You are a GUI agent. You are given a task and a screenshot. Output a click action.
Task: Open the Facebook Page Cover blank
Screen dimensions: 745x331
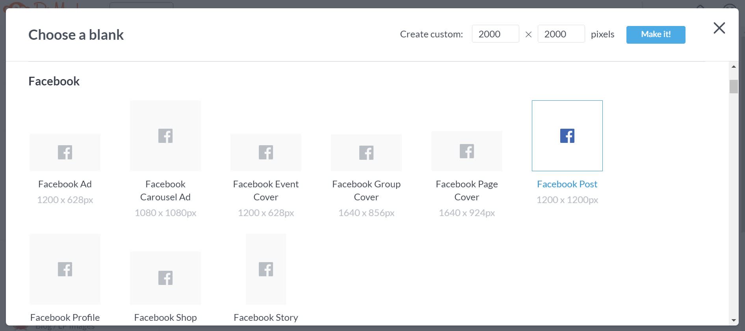(467, 151)
